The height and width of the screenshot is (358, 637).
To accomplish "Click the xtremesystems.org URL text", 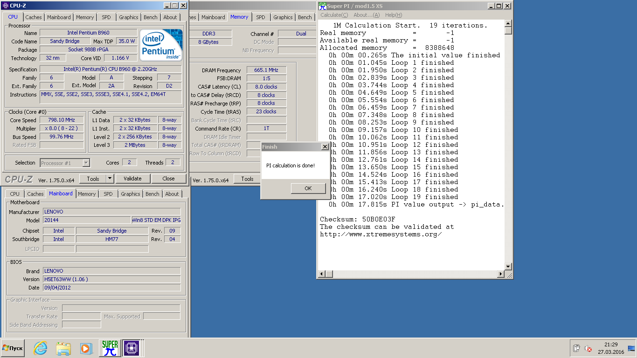I will pyautogui.click(x=381, y=234).
